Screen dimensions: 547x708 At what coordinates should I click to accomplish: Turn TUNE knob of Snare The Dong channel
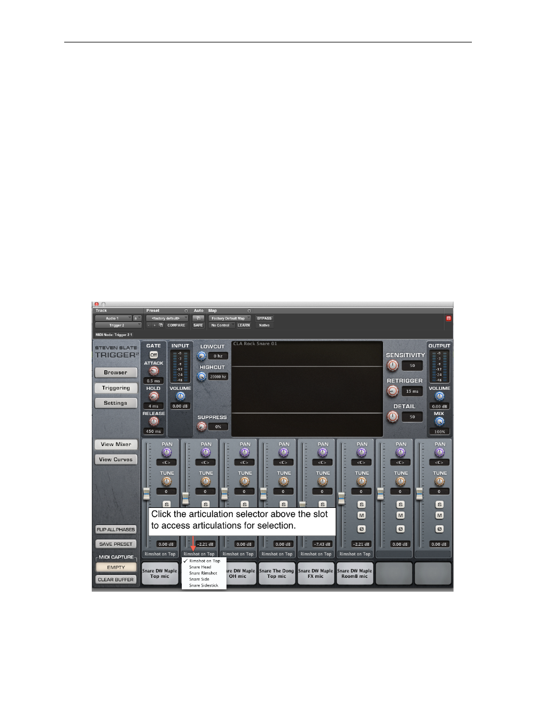click(x=284, y=482)
